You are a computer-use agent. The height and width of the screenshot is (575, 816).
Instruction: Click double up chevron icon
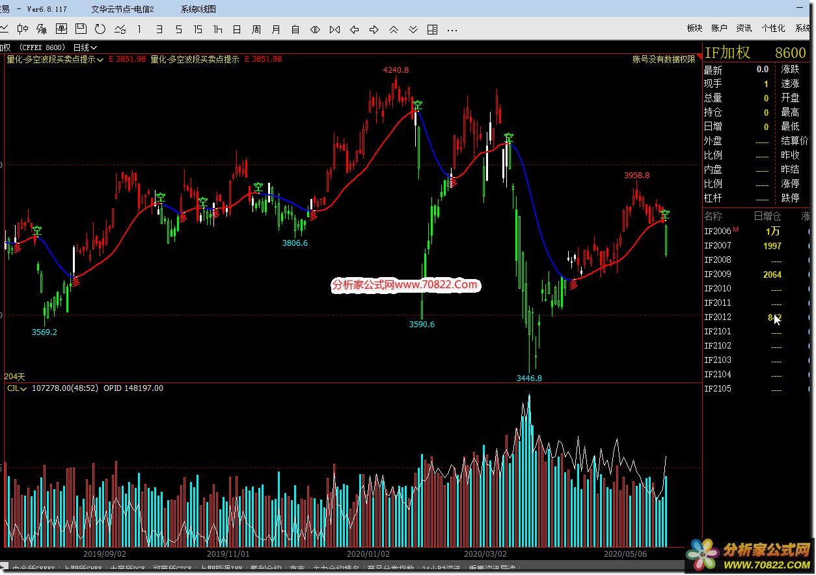[x=393, y=29]
